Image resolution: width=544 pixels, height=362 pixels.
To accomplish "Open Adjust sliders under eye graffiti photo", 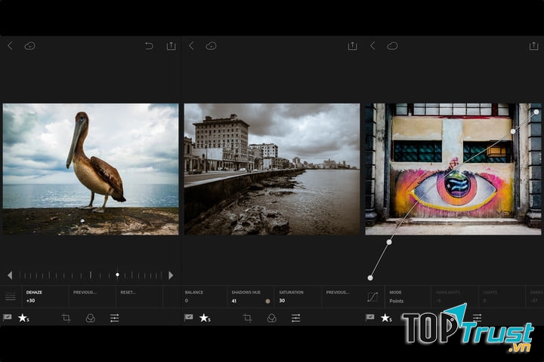I will click(478, 318).
